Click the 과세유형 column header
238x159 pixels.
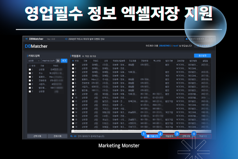180,61
